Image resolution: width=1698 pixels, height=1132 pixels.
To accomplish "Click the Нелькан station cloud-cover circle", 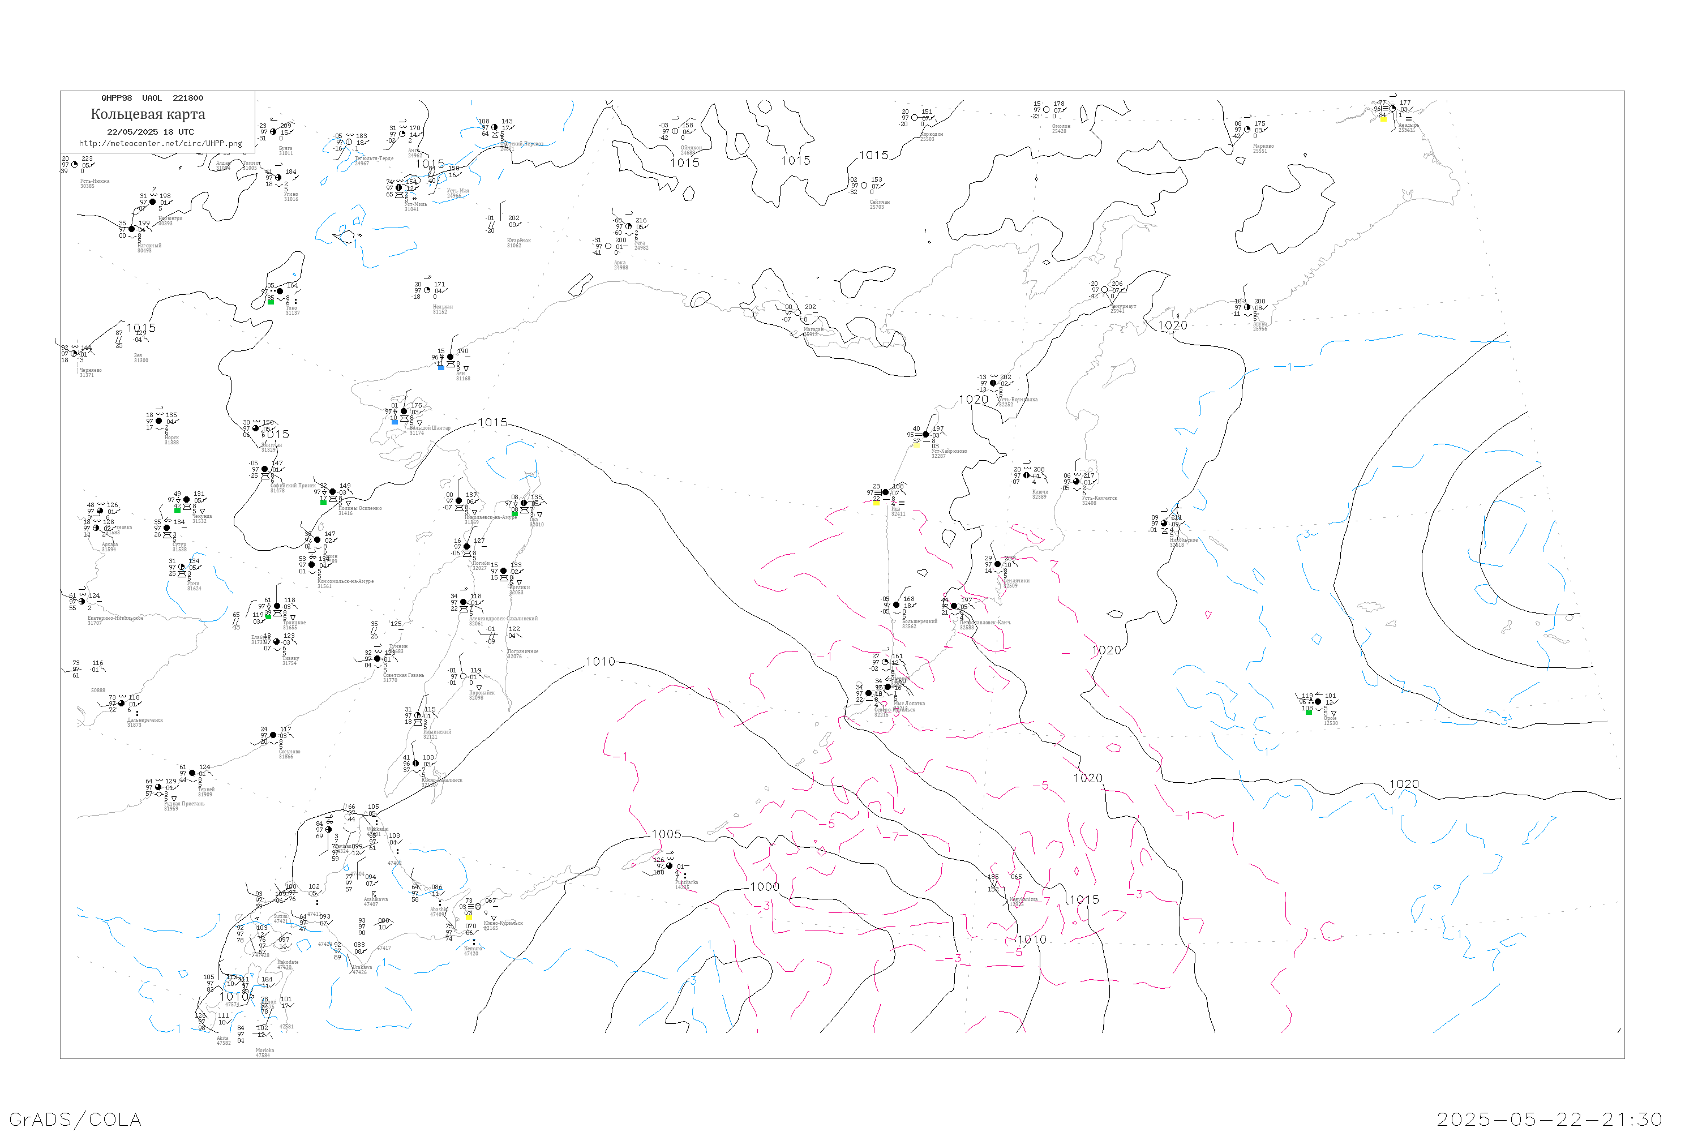I will [427, 290].
